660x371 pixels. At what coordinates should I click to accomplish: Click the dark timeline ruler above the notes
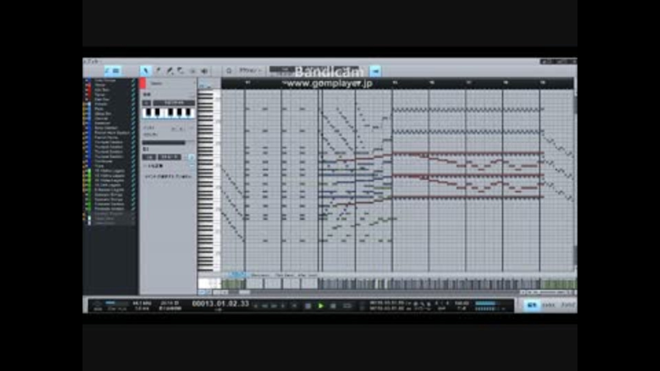click(397, 83)
